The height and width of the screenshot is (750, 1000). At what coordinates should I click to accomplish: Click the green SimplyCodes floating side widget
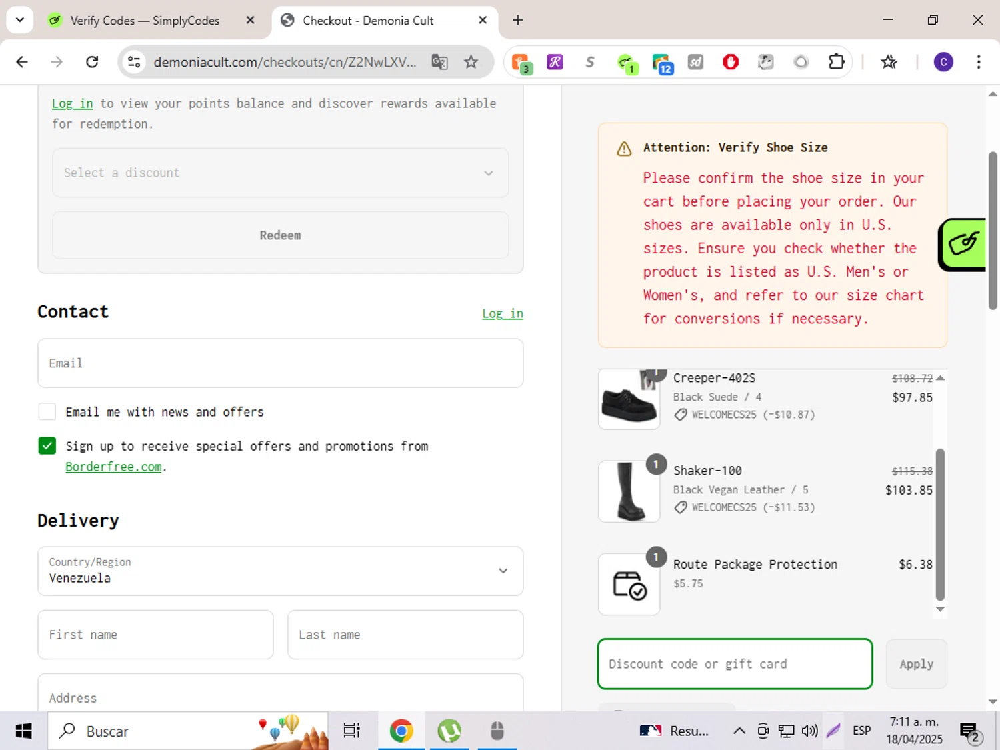tap(963, 245)
